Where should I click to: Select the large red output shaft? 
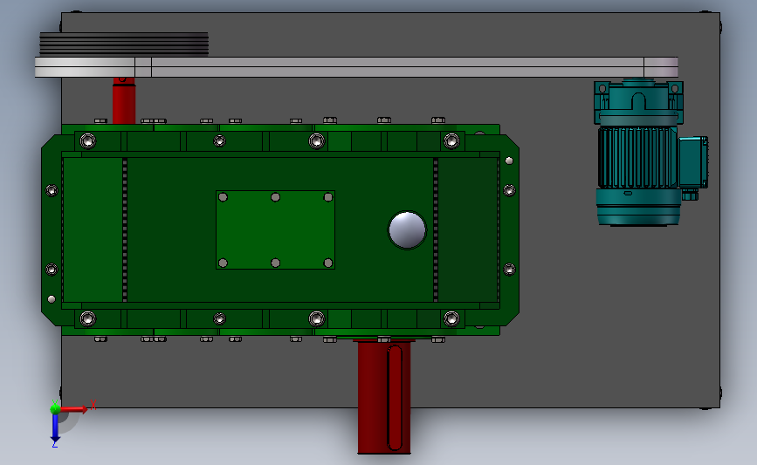(384, 397)
